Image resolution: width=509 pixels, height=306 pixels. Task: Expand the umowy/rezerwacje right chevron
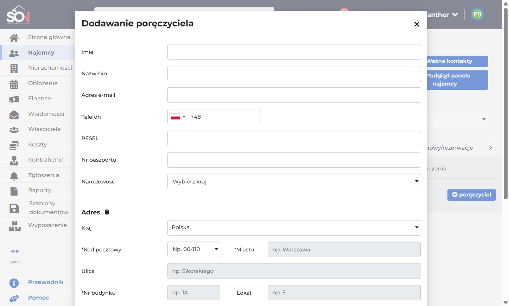[x=491, y=148]
